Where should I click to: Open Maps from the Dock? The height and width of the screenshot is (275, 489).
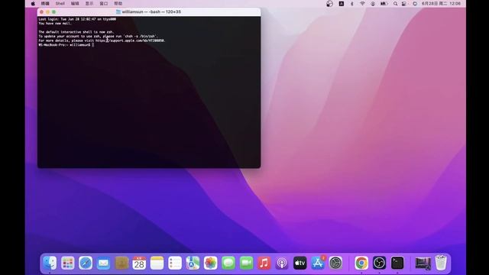pos(193,263)
